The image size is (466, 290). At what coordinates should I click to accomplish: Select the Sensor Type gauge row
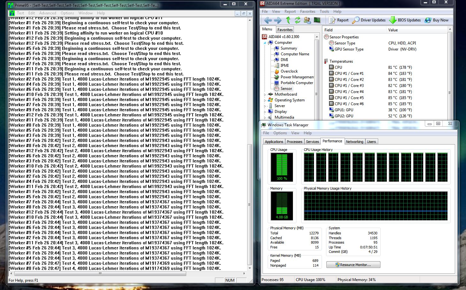coord(342,43)
